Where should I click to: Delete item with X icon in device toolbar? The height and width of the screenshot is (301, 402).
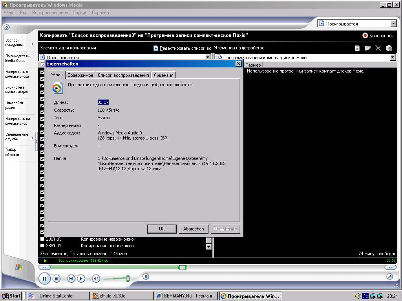(378, 48)
